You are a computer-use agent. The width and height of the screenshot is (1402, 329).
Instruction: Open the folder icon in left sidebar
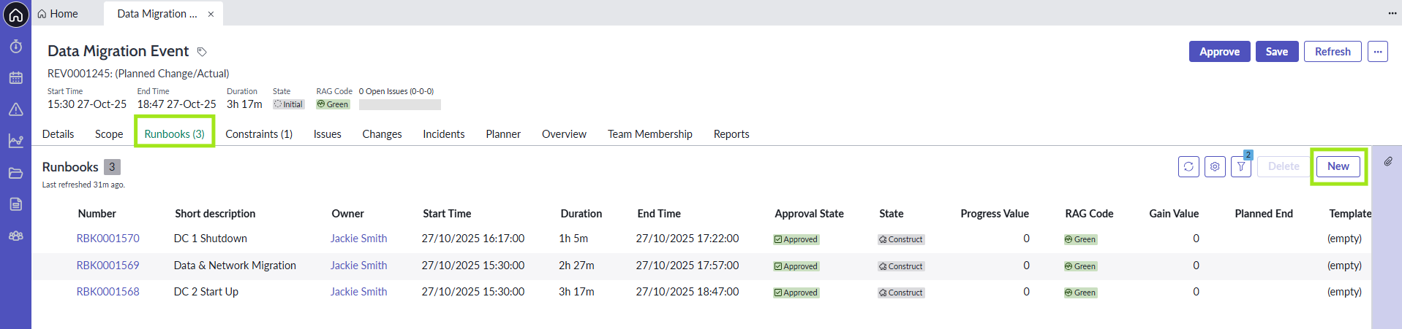16,173
